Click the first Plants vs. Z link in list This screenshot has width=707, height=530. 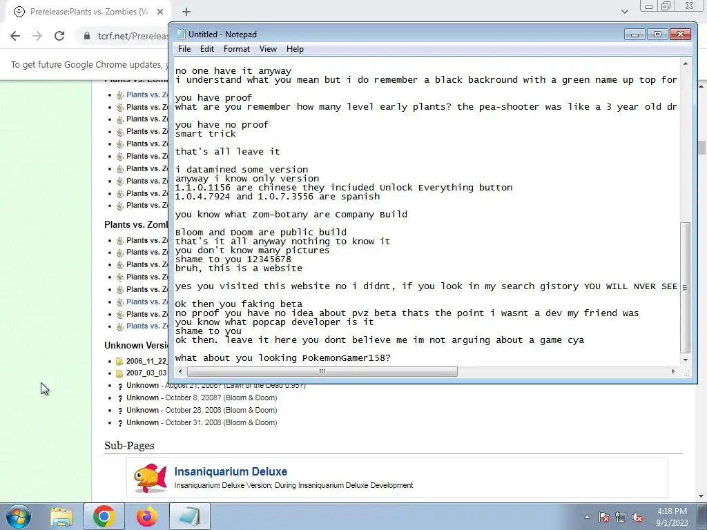click(146, 95)
